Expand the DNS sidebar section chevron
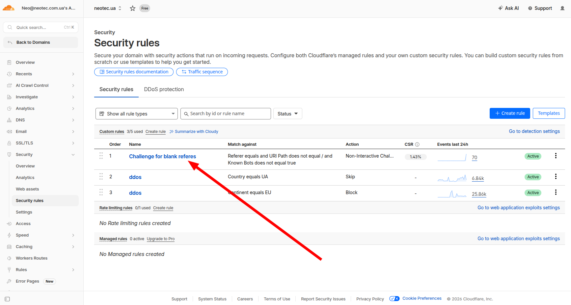Image resolution: width=571 pixels, height=305 pixels. click(x=73, y=120)
